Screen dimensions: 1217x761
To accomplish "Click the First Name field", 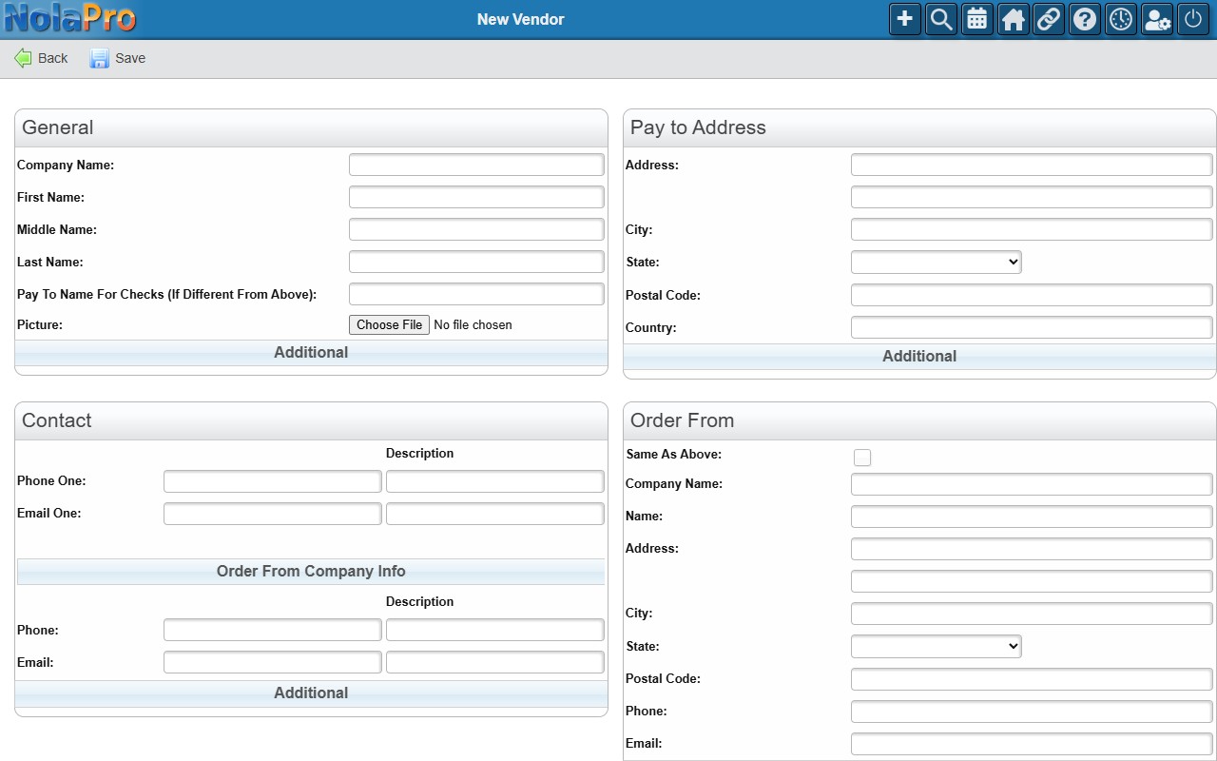I will 476,197.
